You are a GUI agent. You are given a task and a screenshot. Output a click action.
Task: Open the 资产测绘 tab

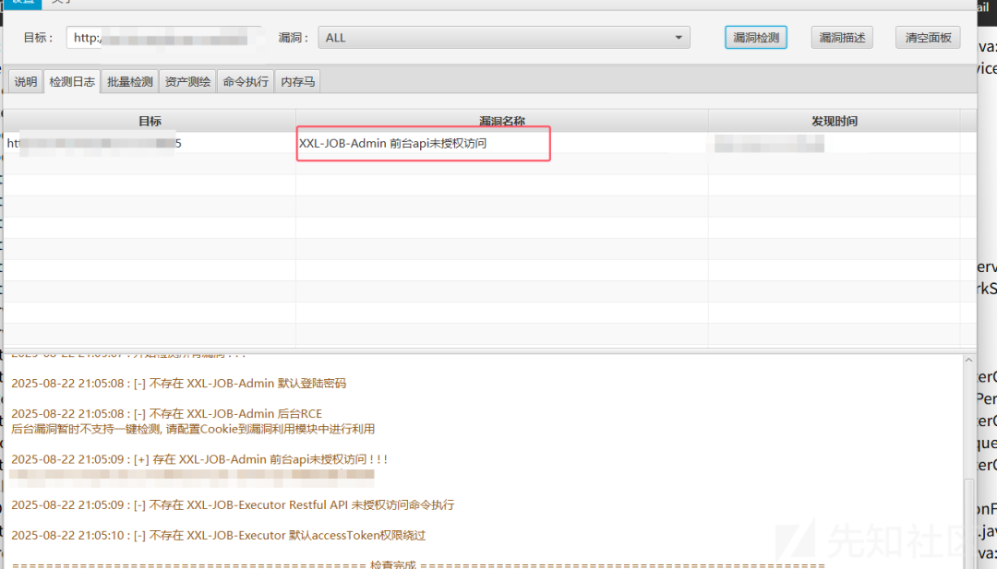189,81
